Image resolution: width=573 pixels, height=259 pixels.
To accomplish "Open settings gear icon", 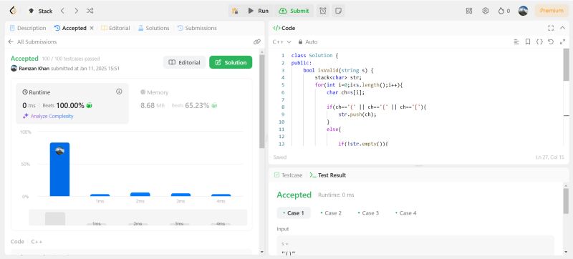I will pos(486,11).
